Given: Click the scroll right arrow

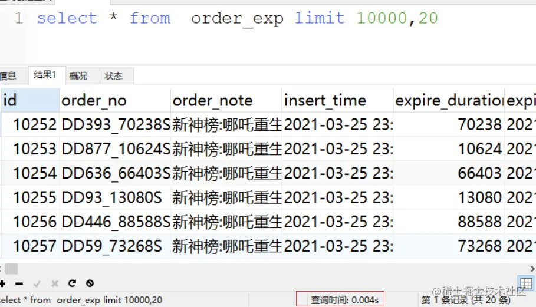Looking at the screenshot, I should 532,269.
